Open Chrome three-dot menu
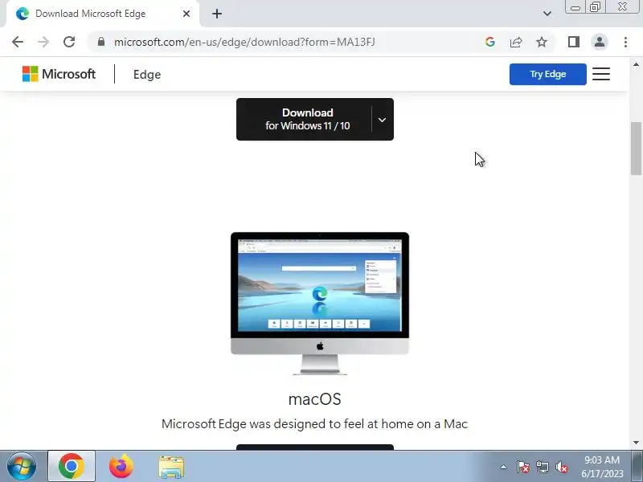This screenshot has width=643, height=482. tap(625, 42)
